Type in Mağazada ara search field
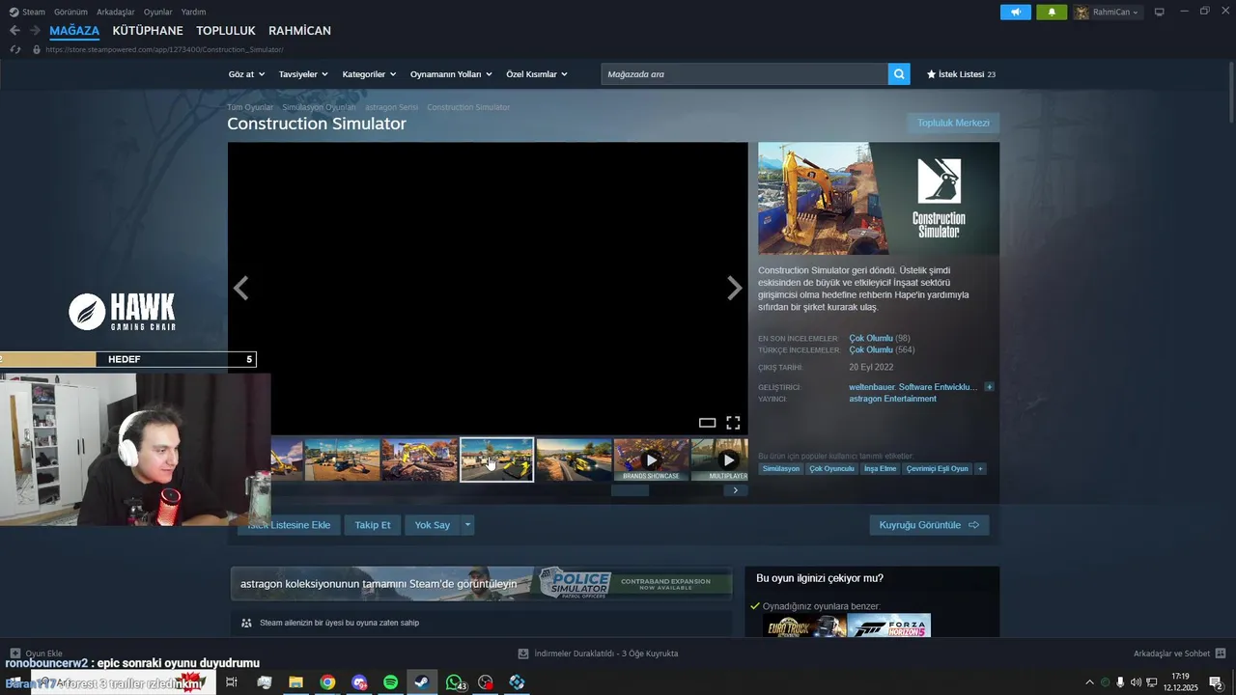The height and width of the screenshot is (695, 1236). pos(744,74)
